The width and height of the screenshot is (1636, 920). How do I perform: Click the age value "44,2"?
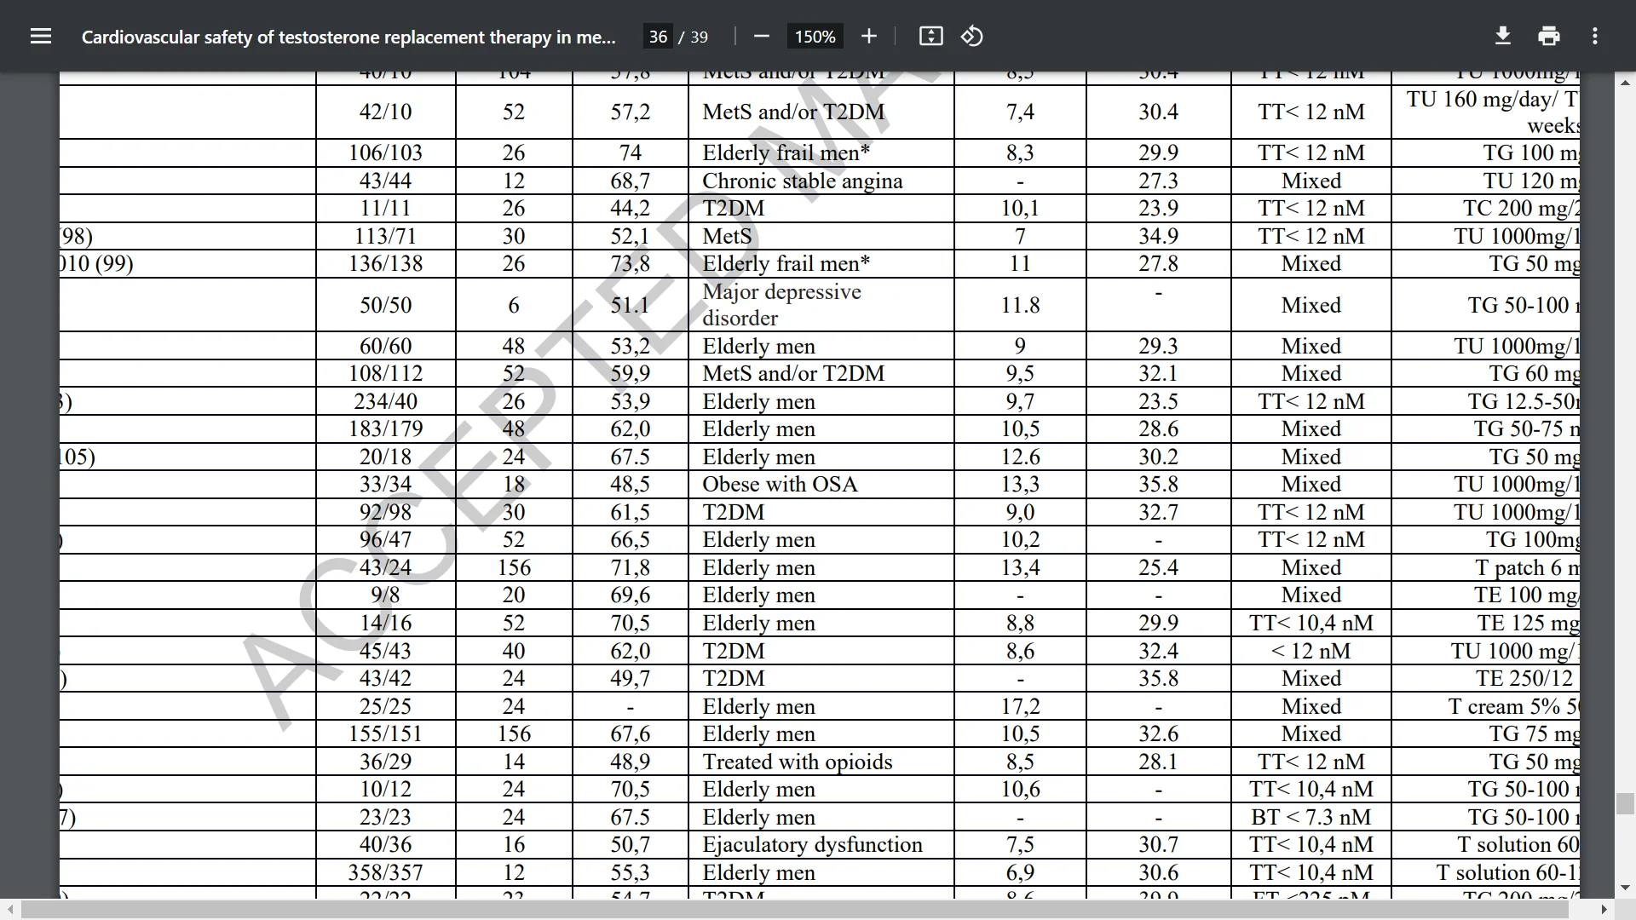pyautogui.click(x=630, y=208)
